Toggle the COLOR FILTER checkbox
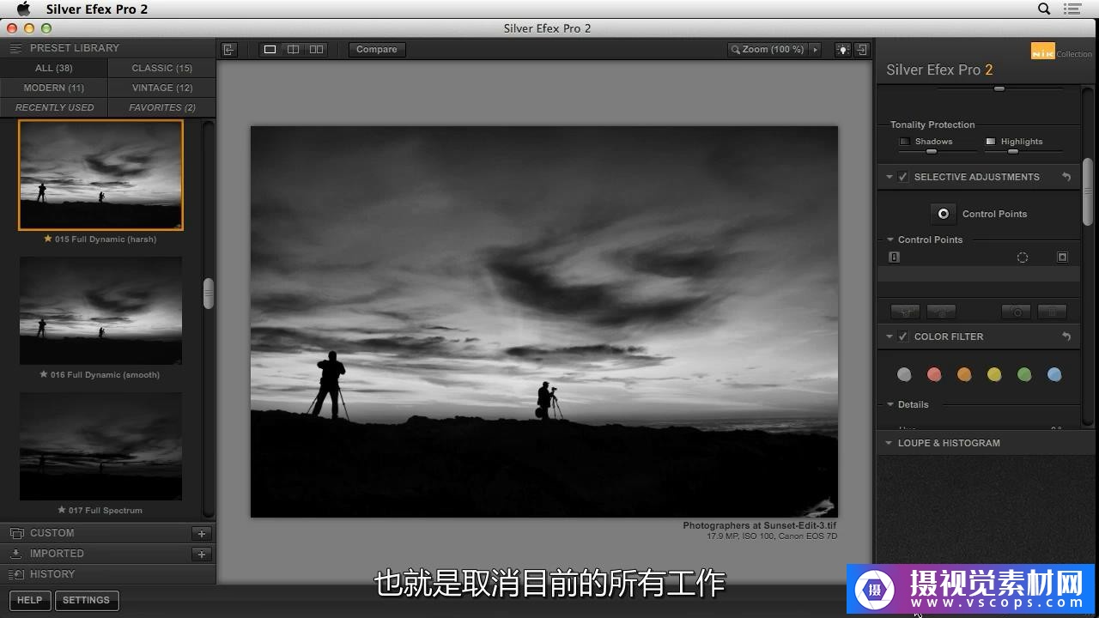The width and height of the screenshot is (1099, 618). (x=902, y=336)
